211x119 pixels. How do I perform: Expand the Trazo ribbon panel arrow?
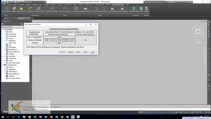(x=11, y=16)
